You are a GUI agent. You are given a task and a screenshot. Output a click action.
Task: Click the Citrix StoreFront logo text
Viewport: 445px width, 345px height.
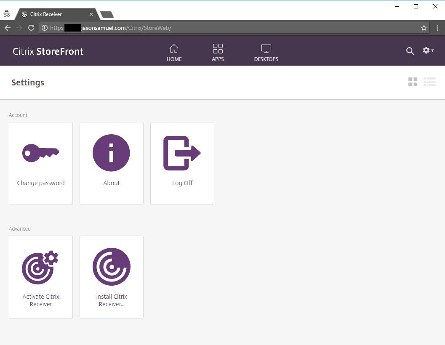pos(48,51)
